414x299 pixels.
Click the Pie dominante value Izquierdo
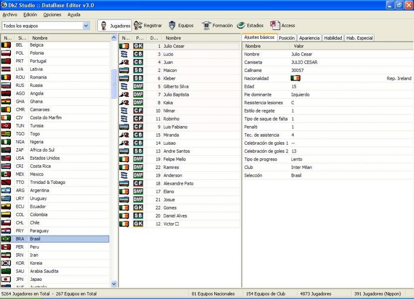300,95
